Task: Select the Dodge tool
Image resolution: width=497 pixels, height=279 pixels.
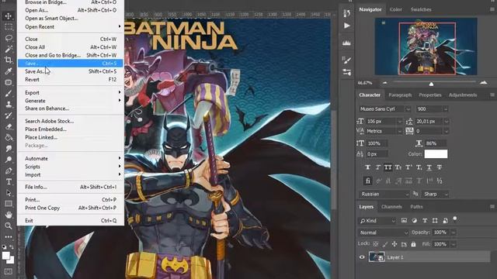Action: 9,160
